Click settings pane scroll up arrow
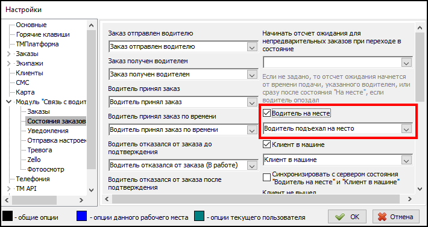 [420, 27]
